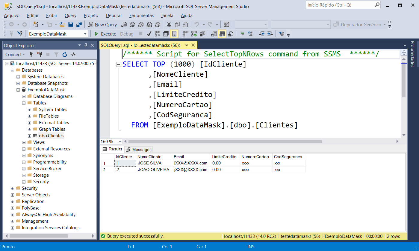Open a Database Engine Query from toolbar
Image resolution: width=419 pixels, height=251 pixels.
click(123, 24)
